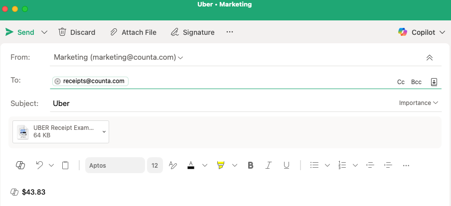
Task: Decrease the paragraph indent
Action: pyautogui.click(x=370, y=165)
